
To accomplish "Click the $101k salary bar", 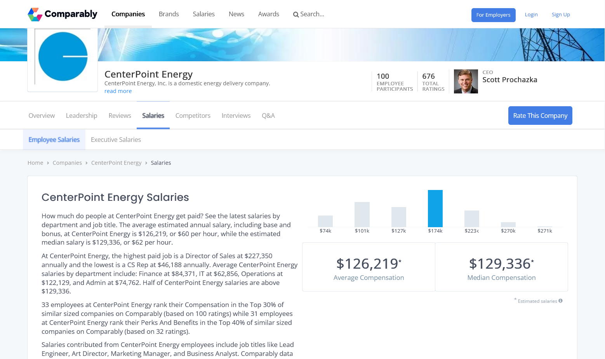I will coord(362,214).
